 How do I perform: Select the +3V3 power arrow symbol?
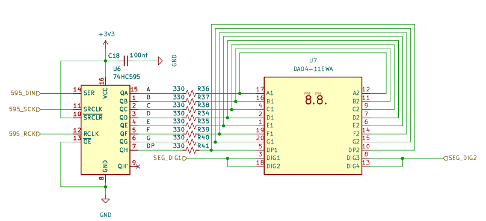pos(105,45)
